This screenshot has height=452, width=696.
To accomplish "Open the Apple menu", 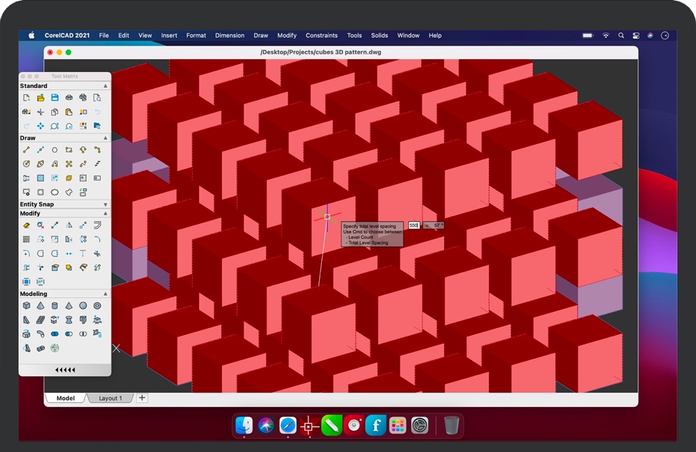I will tap(31, 36).
